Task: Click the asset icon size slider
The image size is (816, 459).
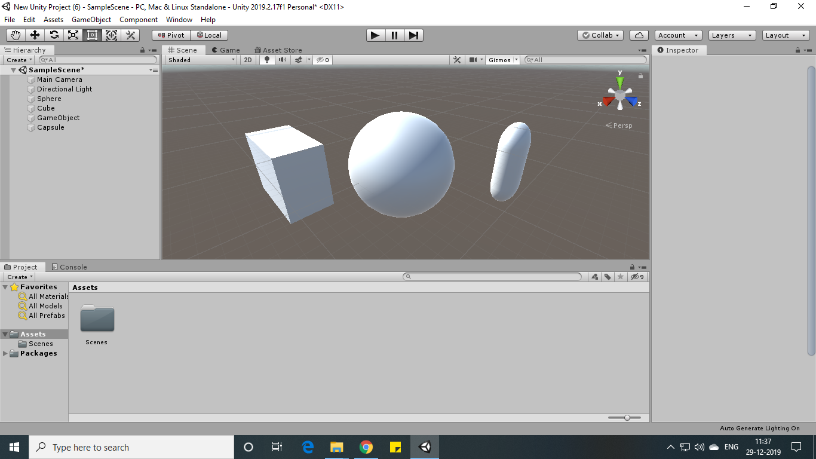Action: (x=625, y=418)
